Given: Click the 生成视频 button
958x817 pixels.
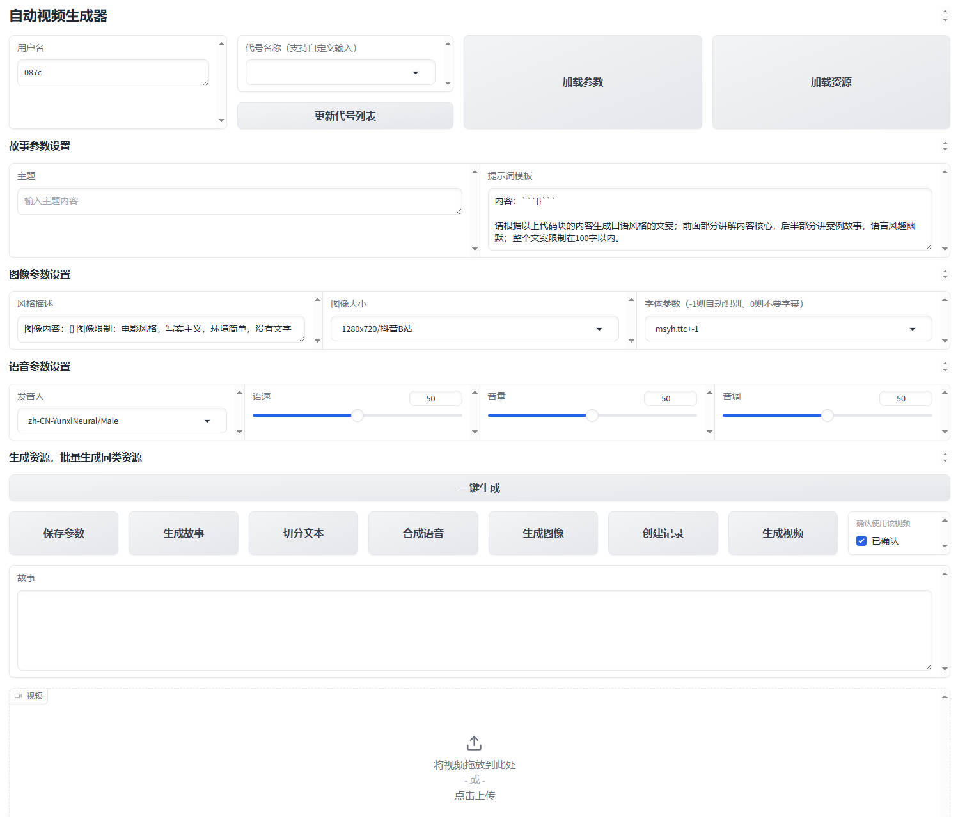Looking at the screenshot, I should (783, 533).
